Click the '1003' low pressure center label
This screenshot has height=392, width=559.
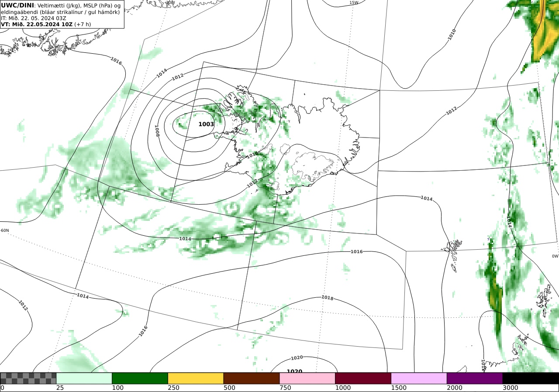[206, 124]
